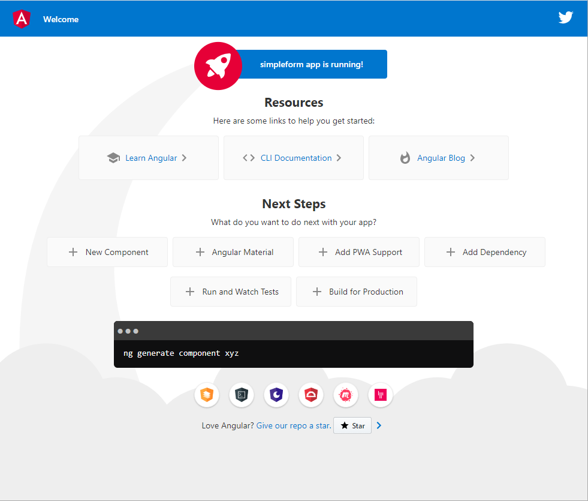Click chevron next to Angular Blog

click(x=472, y=158)
